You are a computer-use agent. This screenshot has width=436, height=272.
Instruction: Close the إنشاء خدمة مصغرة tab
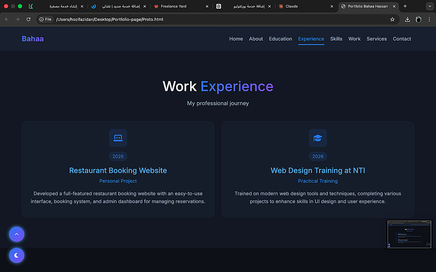point(82,6)
